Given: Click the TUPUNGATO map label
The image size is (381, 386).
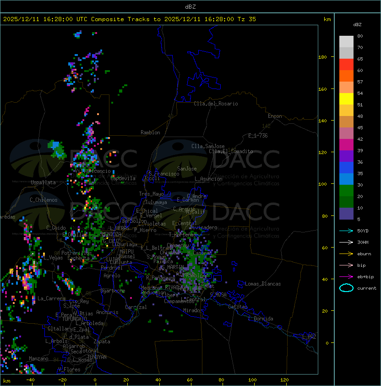Looking at the screenshot, I should [74, 319].
